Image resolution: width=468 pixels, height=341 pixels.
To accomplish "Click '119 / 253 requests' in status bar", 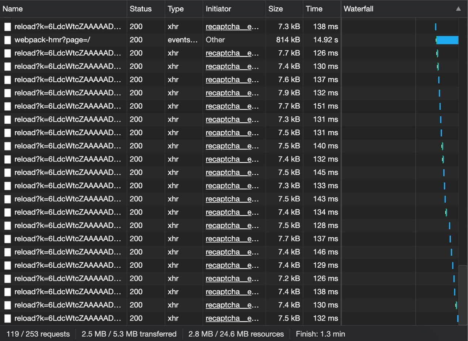I will pyautogui.click(x=38, y=334).
